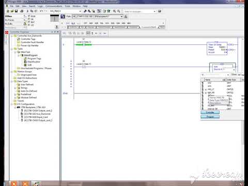This screenshot has width=248, height=186.
Task: Toggle the BAT status checkbox
Action: coord(29,22)
